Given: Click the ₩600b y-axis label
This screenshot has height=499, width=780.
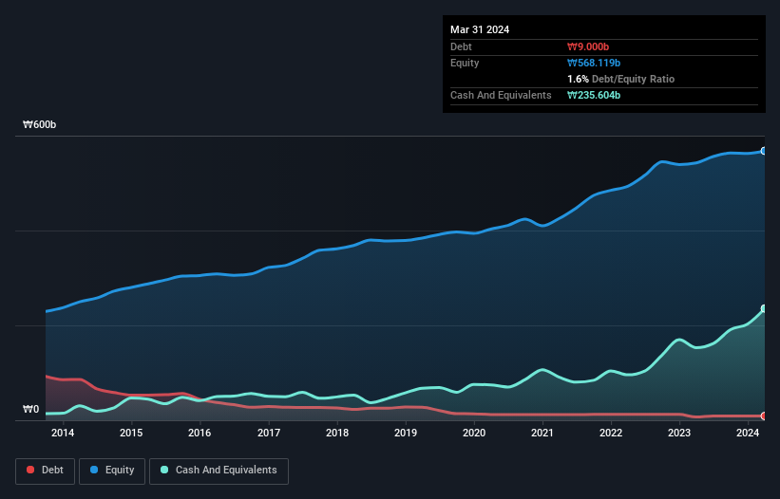Looking at the screenshot, I should point(40,125).
